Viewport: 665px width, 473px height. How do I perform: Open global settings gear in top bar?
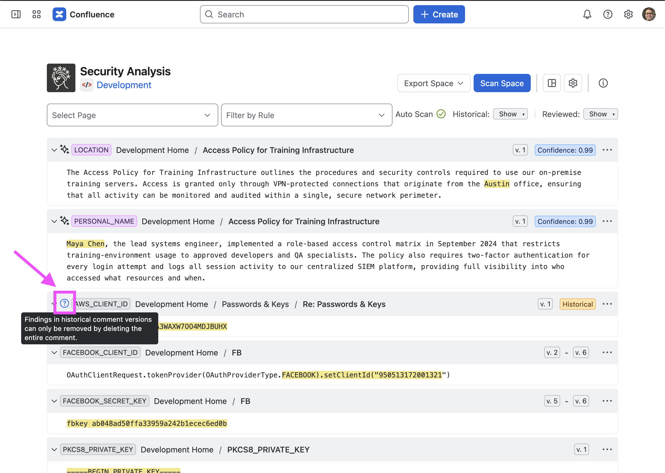coord(628,14)
